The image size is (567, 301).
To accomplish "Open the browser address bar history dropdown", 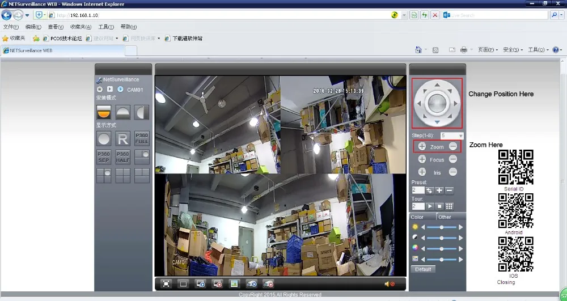I will 404,15.
